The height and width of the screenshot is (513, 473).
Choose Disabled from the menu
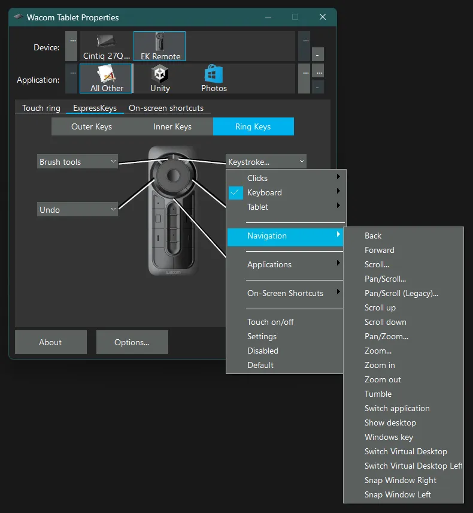[x=285, y=351]
